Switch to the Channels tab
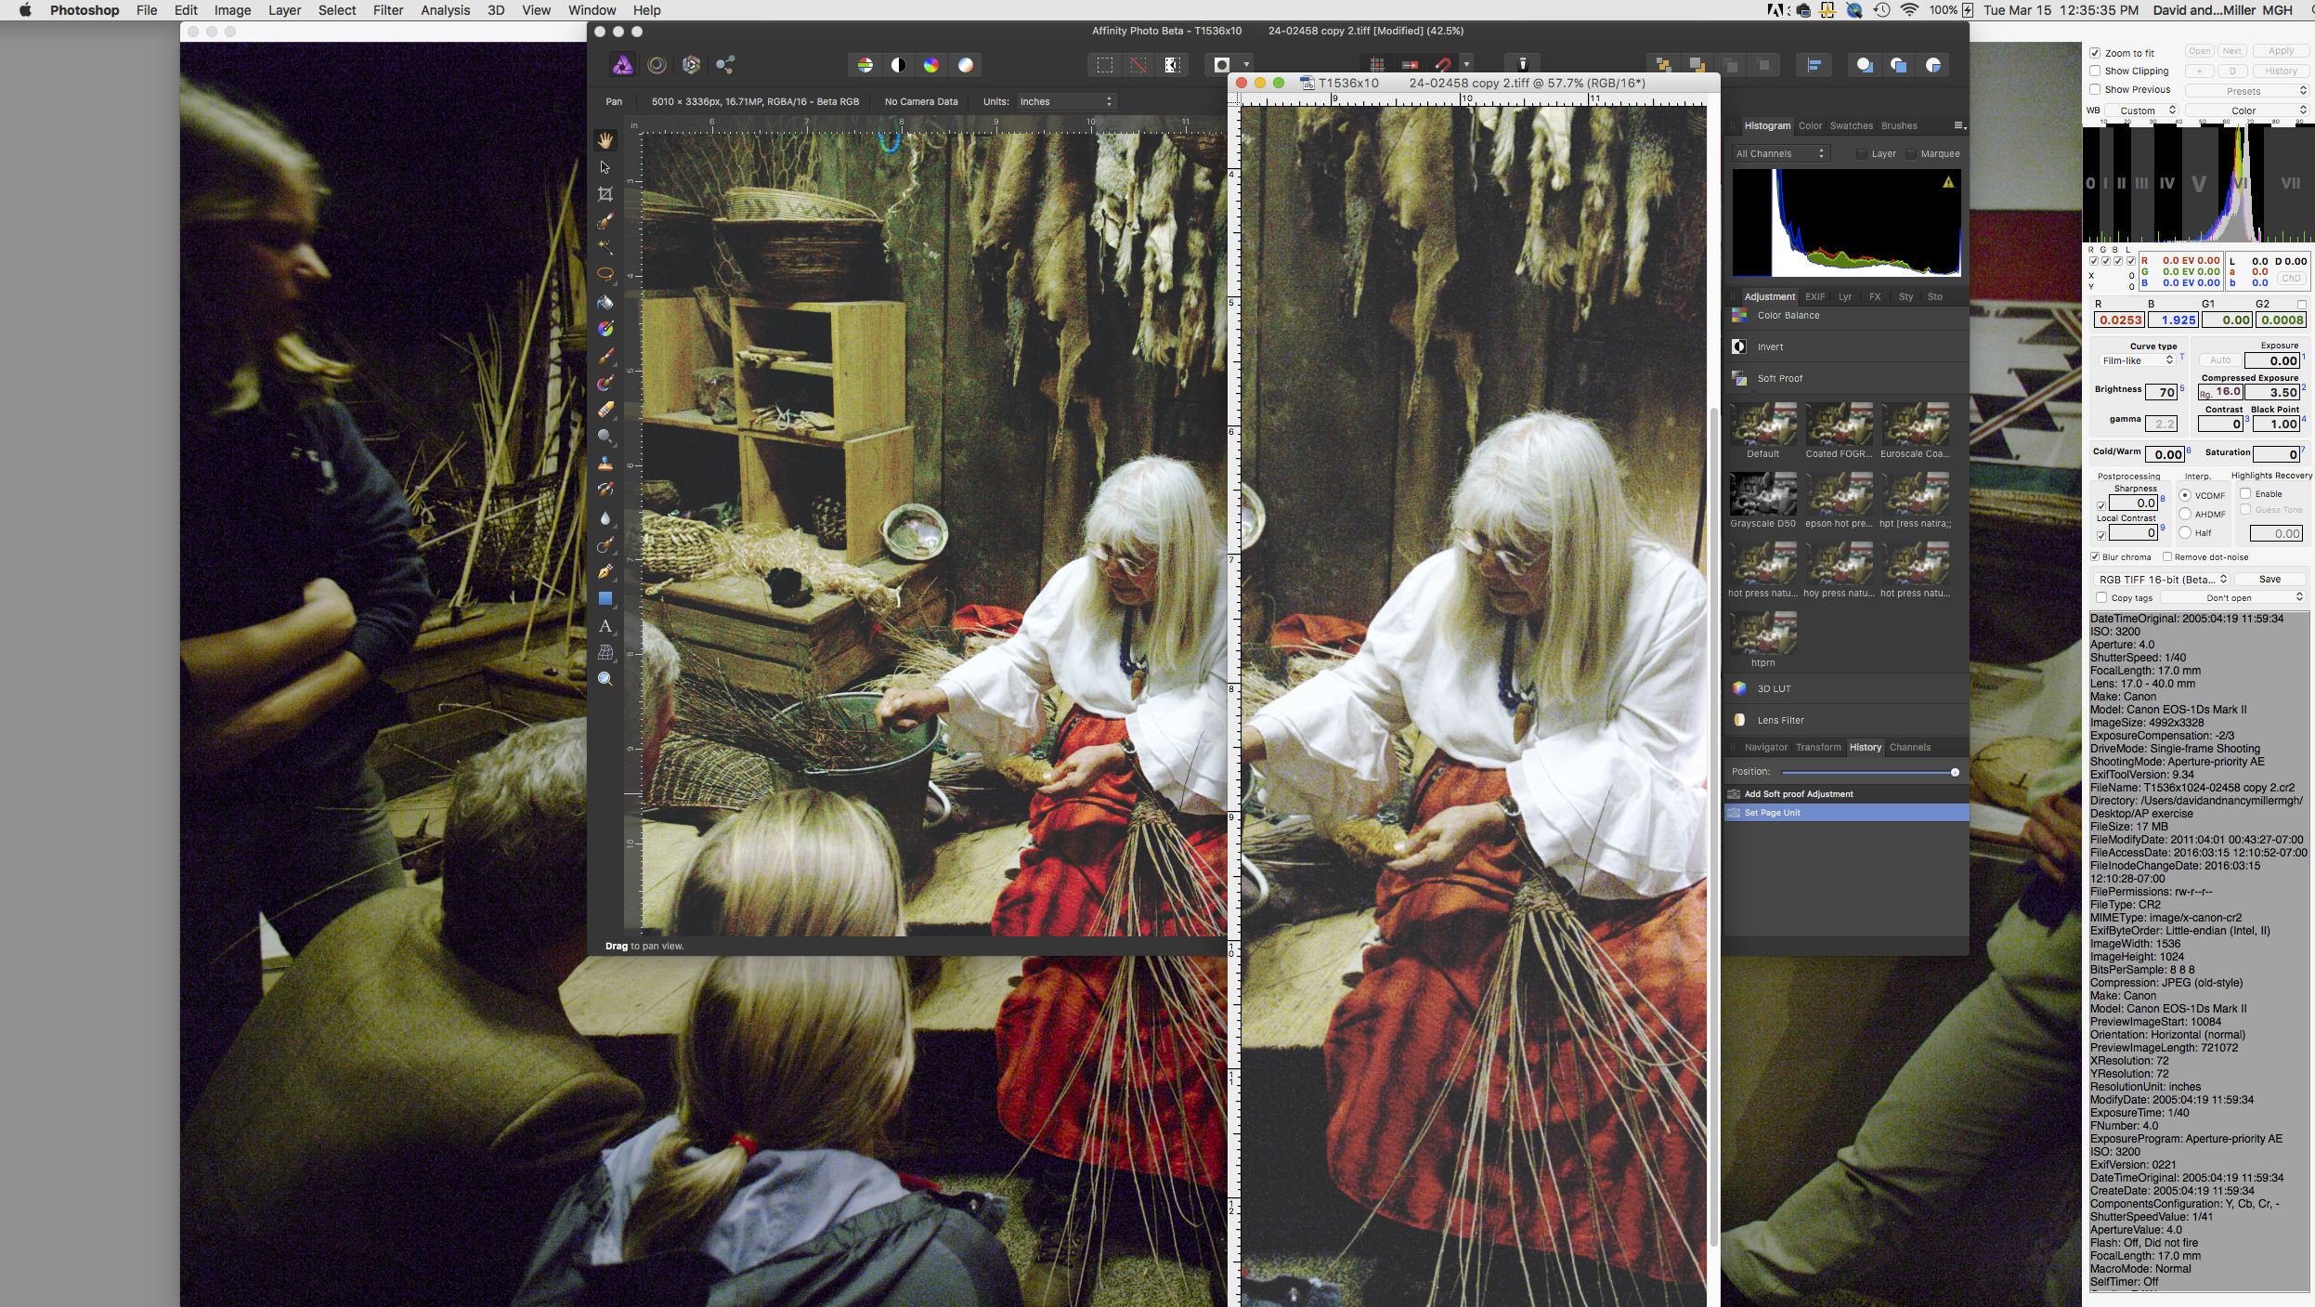 click(x=1909, y=747)
